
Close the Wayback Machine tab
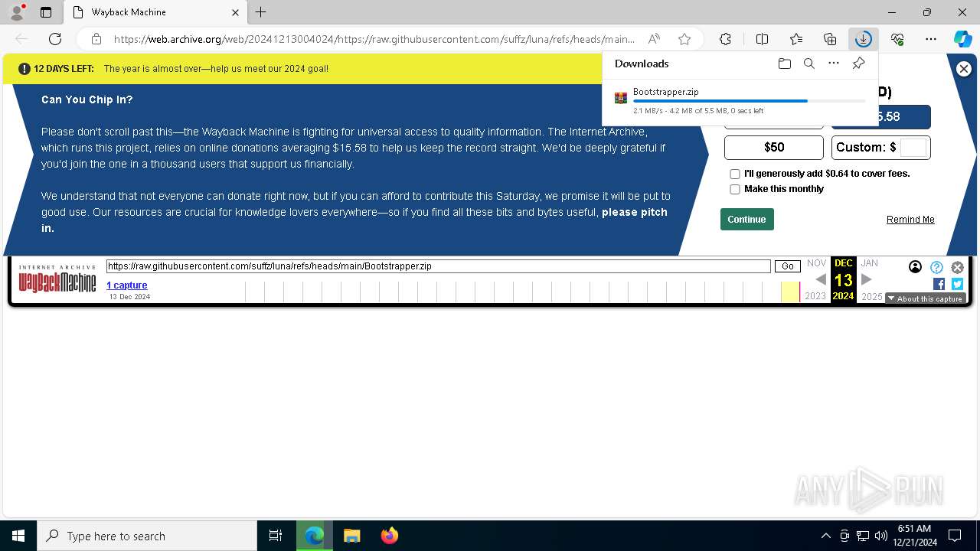[x=236, y=12]
